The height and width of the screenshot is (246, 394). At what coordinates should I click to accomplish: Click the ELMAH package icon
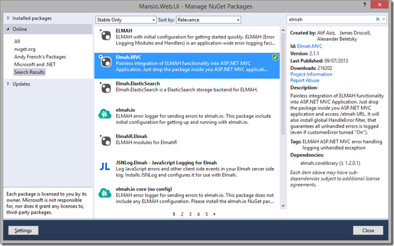(104, 35)
